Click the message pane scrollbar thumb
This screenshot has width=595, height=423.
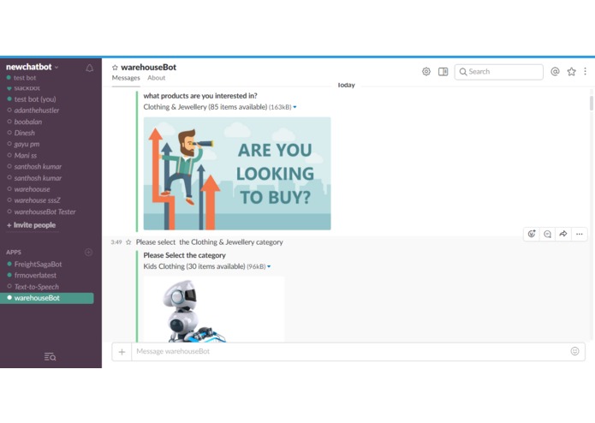592,104
